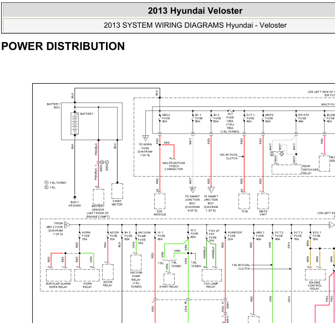Click the 'VACUUM PUMP FUSE 15A' label

pos(144,238)
